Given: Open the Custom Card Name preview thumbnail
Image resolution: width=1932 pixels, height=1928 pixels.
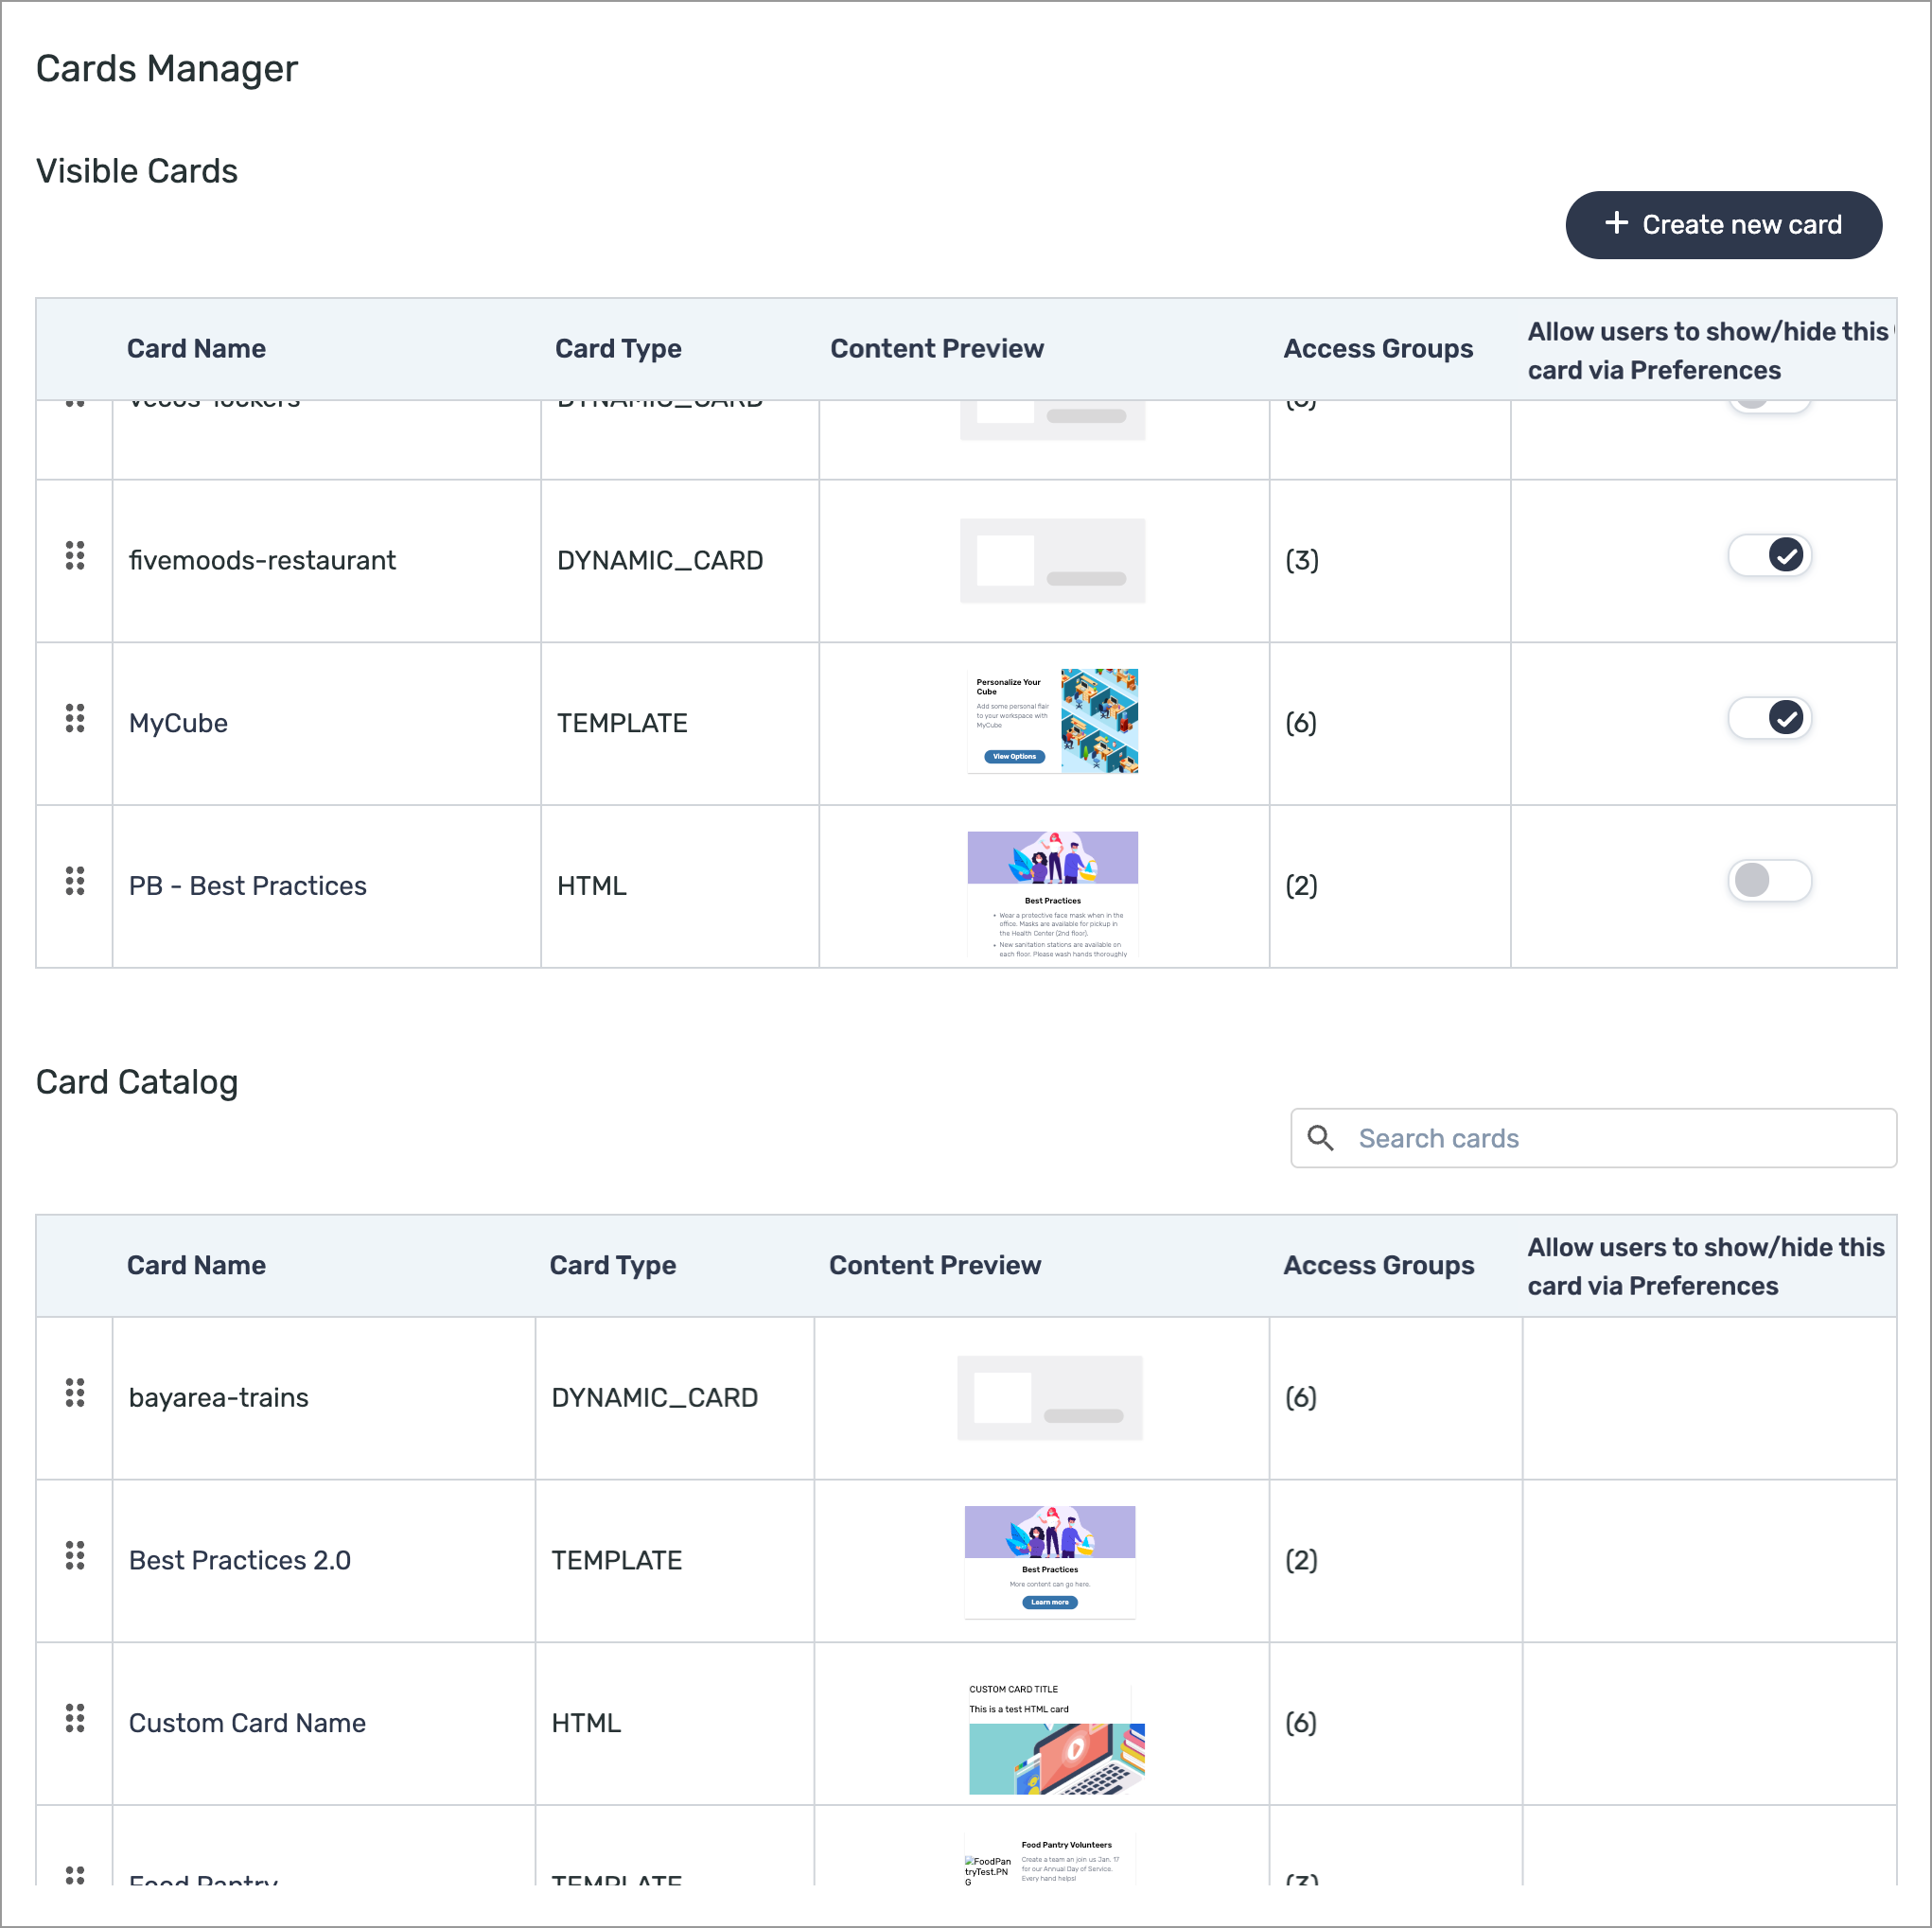Looking at the screenshot, I should click(1056, 1738).
